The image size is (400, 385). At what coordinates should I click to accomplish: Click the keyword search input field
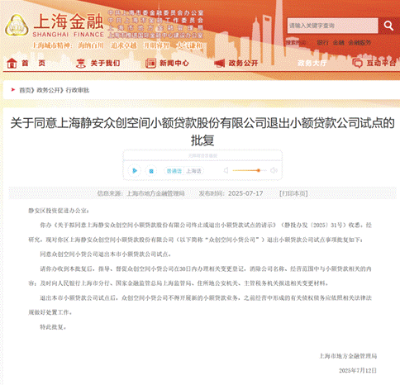332,26
